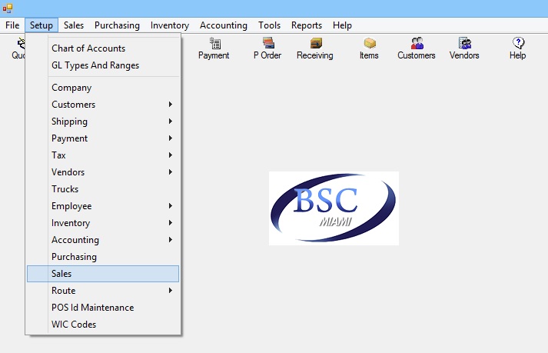Click the application icon in title bar
548x353 pixels.
tap(8, 8)
